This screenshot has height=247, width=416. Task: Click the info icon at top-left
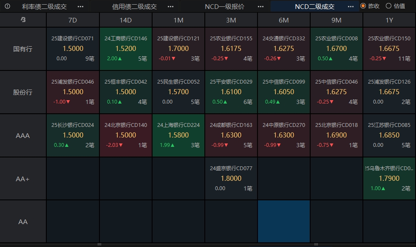click(7, 6)
